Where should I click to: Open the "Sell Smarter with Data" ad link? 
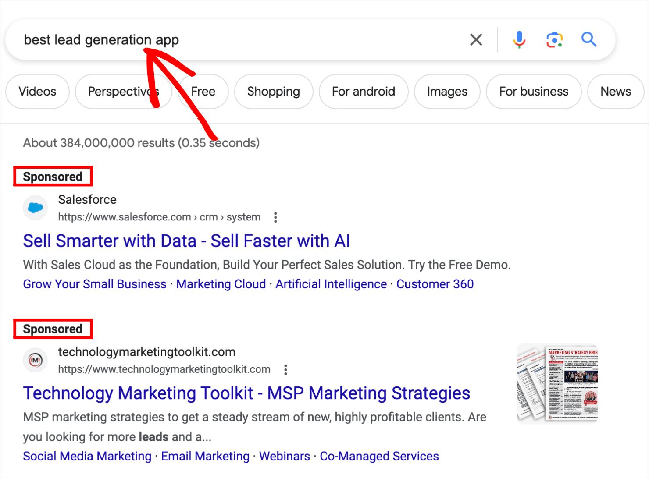[x=186, y=241]
